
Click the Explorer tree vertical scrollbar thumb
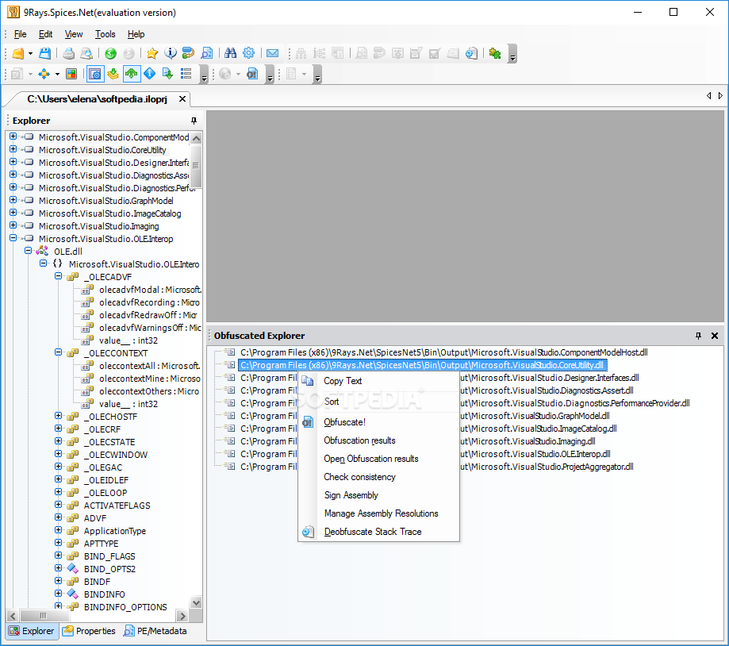pyautogui.click(x=196, y=166)
